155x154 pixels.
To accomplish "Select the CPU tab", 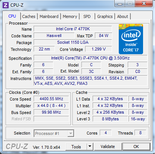I will [12, 16].
